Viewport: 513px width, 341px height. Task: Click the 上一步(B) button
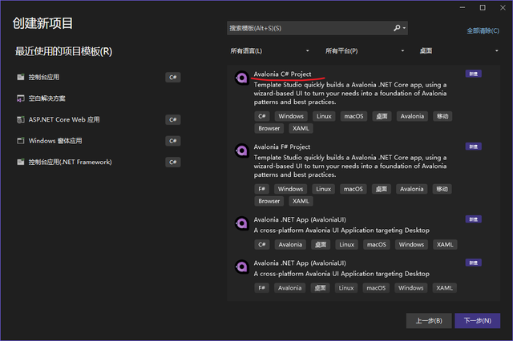[429, 321]
